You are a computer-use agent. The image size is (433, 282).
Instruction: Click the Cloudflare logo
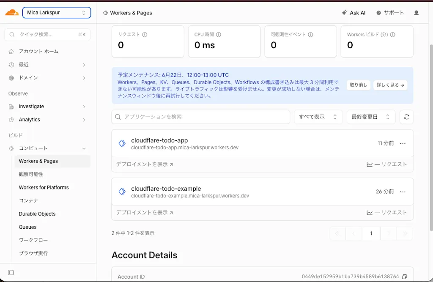click(12, 13)
